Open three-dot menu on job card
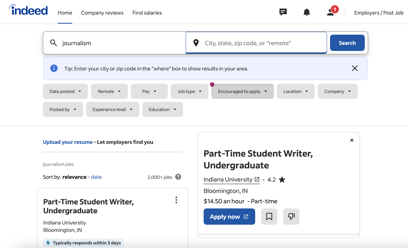Viewport: 408px width, 248px height. click(x=176, y=200)
